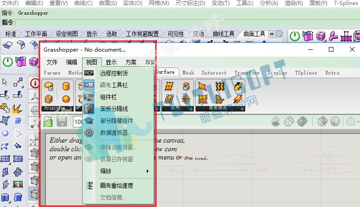The image size is (360, 207).
Task: Click the Rhino select arrow tool
Action: tap(5, 82)
